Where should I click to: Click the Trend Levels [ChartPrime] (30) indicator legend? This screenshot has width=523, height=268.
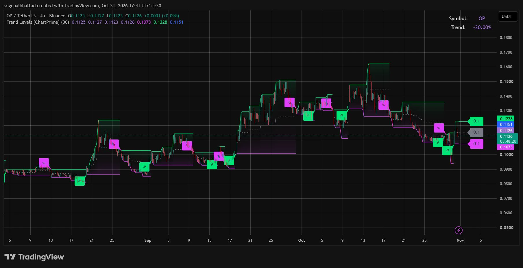click(x=38, y=22)
